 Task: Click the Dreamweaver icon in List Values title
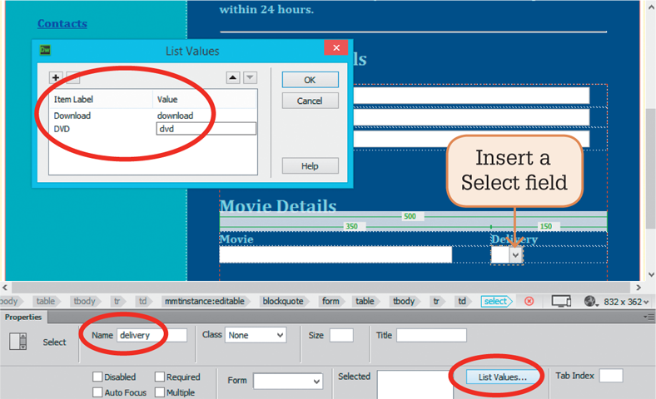[45, 50]
